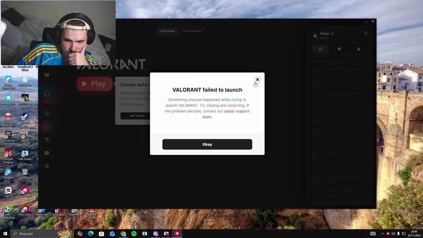Select the OBS Studio desktop icon
This screenshot has height=238, width=423.
[x=25, y=155]
